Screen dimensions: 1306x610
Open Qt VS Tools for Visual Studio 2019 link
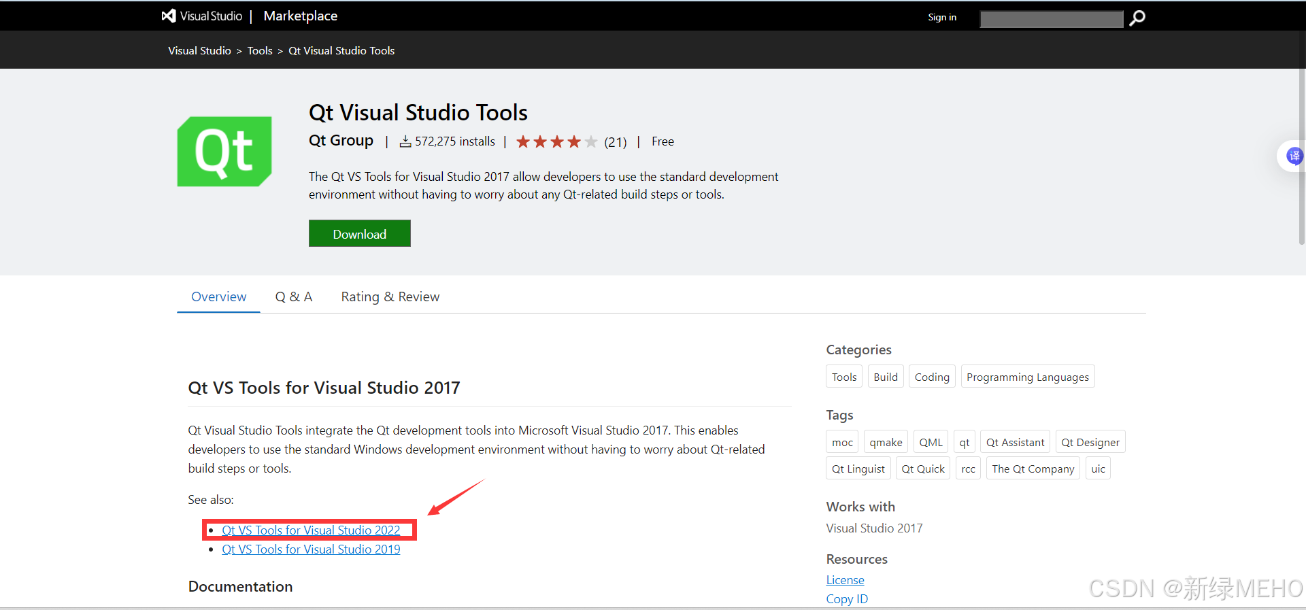click(311, 549)
